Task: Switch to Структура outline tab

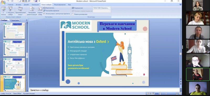Action: [x=15, y=20]
